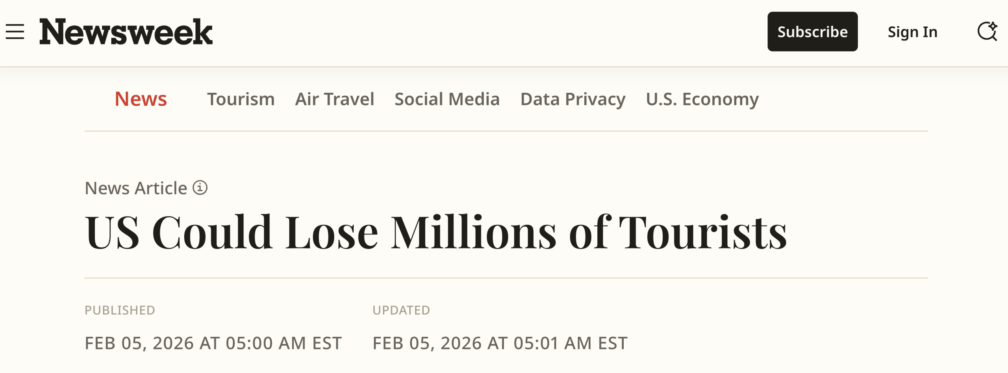1008x373 pixels.
Task: Click the divider line below the headline
Action: (506, 278)
